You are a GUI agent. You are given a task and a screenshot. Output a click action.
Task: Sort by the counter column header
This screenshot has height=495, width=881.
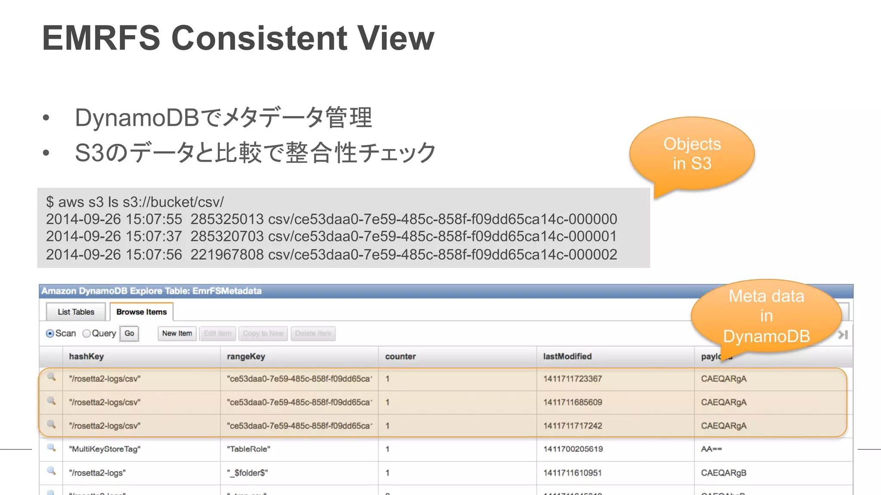(x=457, y=357)
